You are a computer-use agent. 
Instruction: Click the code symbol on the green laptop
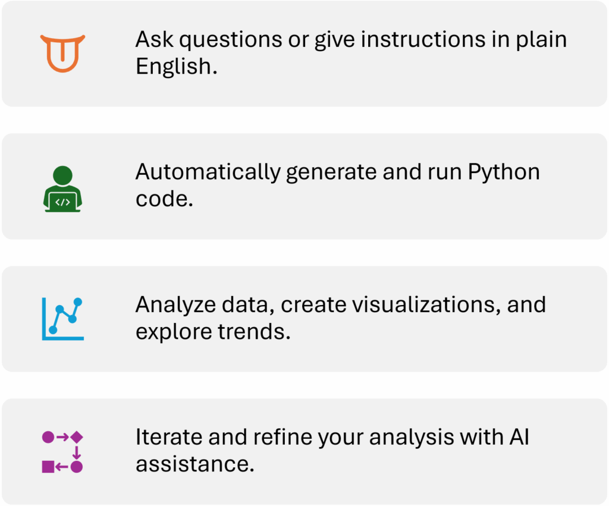tap(62, 202)
